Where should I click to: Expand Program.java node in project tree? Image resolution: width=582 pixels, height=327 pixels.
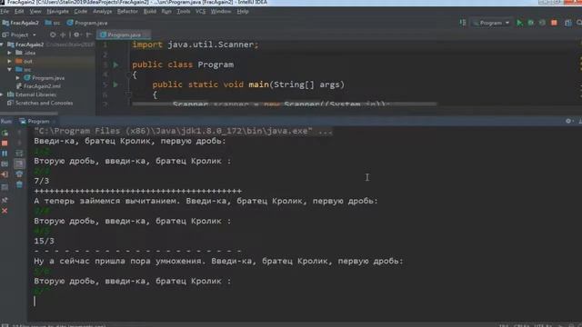tap(18, 78)
